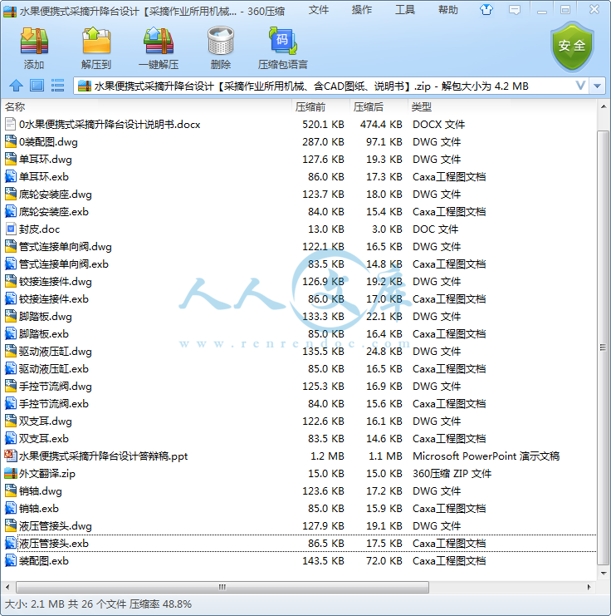
Task: Switch to icon view mode button
Action: pyautogui.click(x=37, y=86)
